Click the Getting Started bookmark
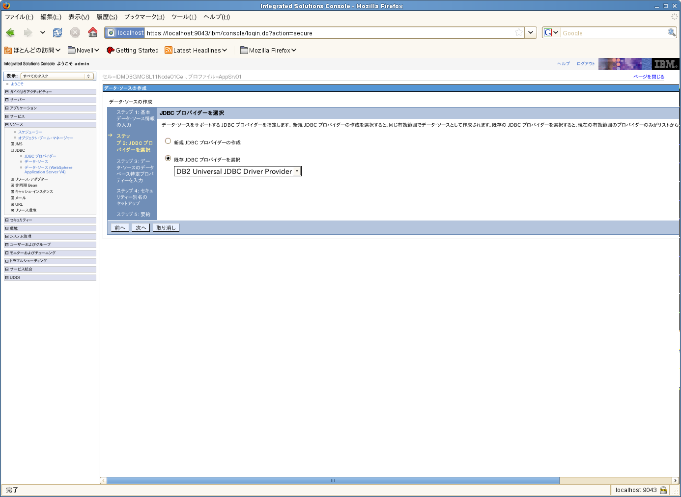Image resolution: width=681 pixels, height=497 pixels. tap(133, 50)
